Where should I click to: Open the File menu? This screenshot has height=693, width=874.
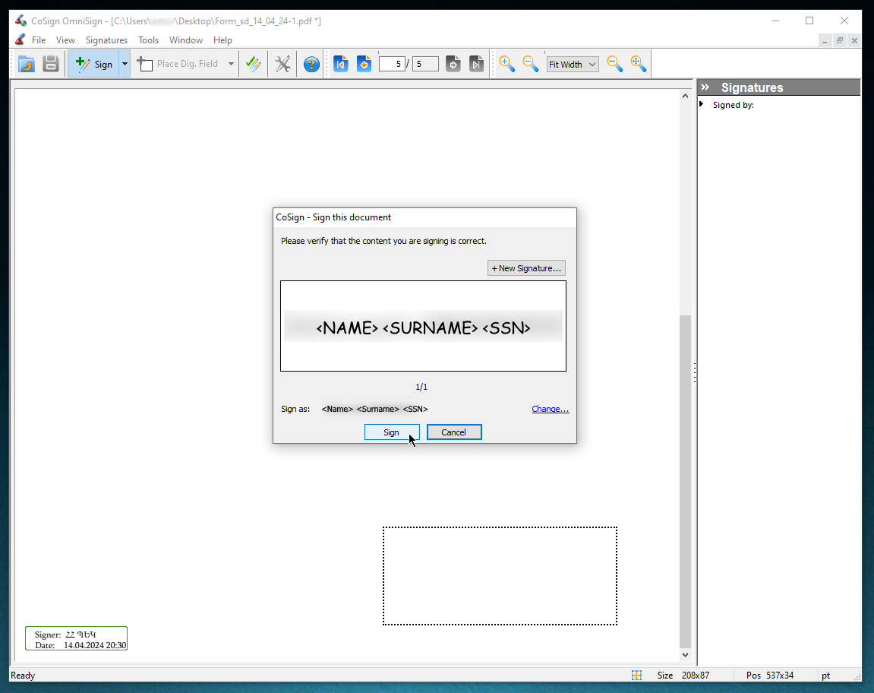point(39,40)
